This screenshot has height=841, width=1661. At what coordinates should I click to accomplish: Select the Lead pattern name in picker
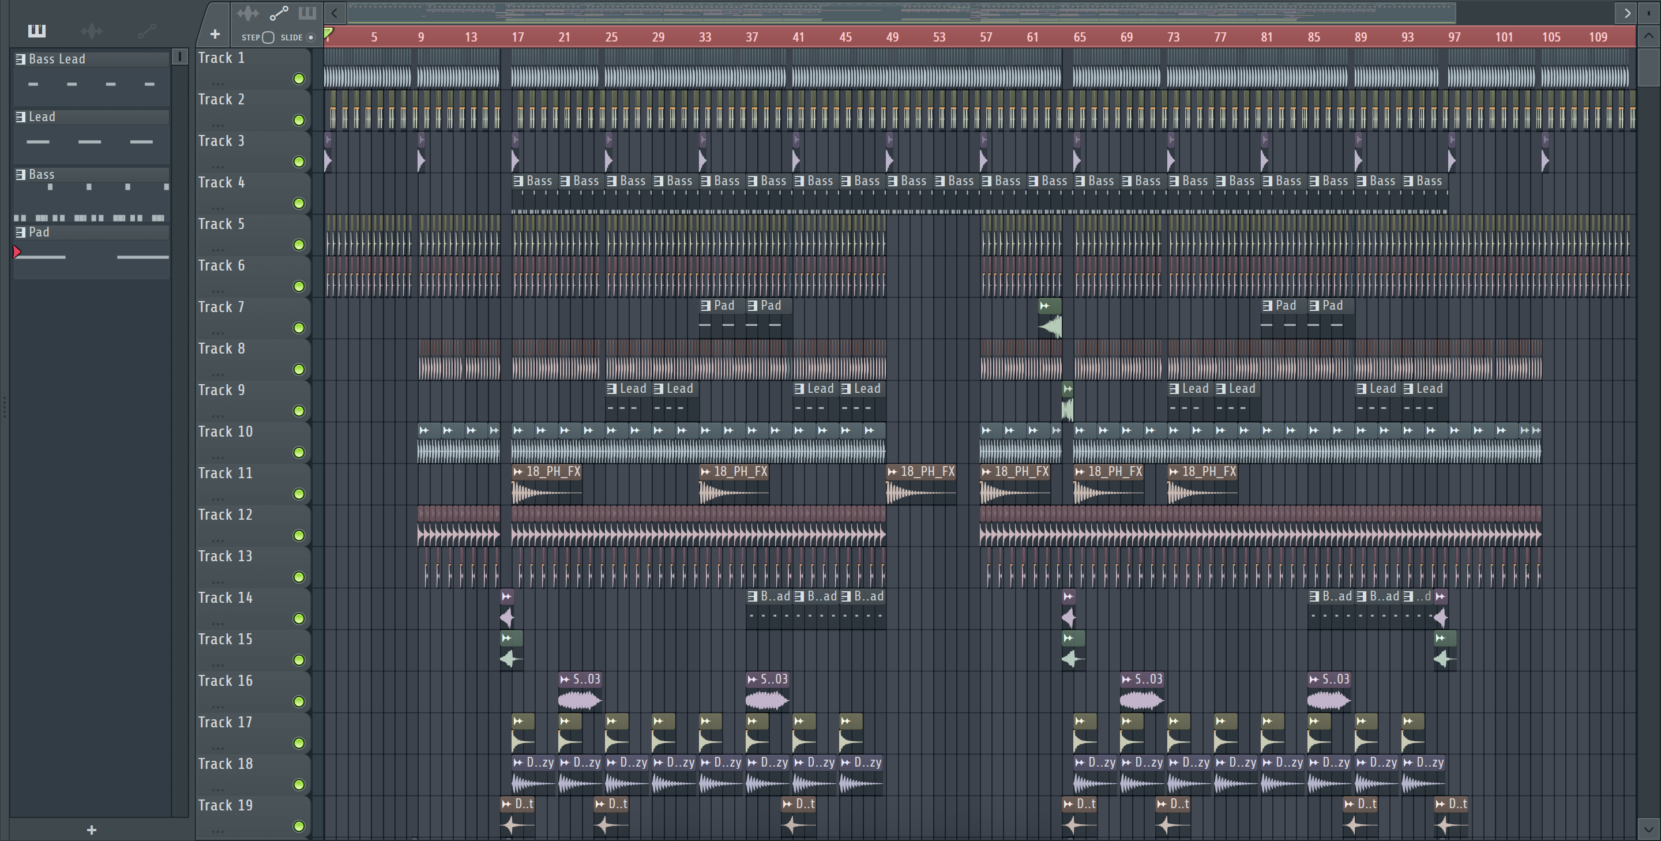coord(42,117)
